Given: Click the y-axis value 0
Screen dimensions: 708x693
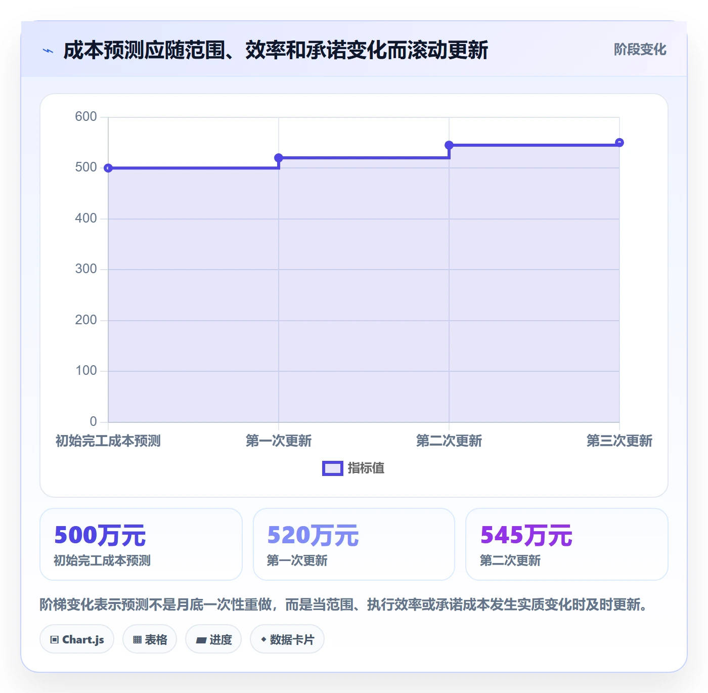Looking at the screenshot, I should click(x=93, y=422).
